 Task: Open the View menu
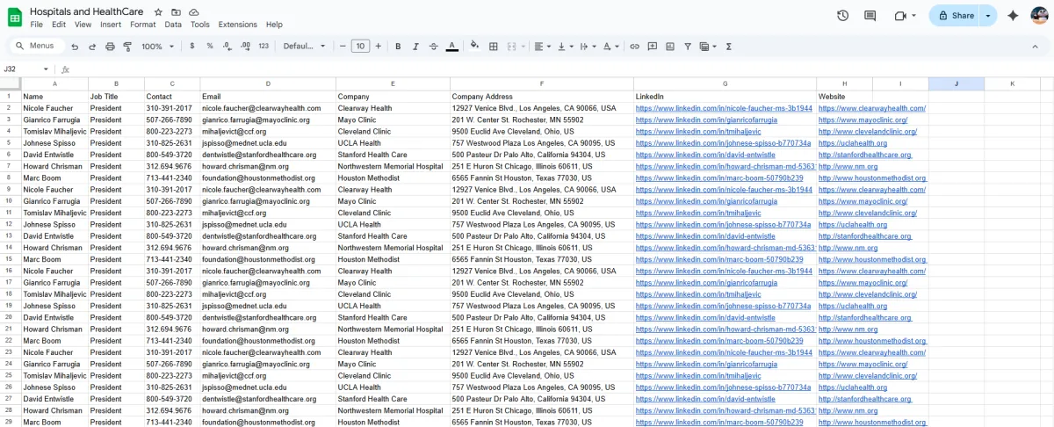pyautogui.click(x=83, y=25)
